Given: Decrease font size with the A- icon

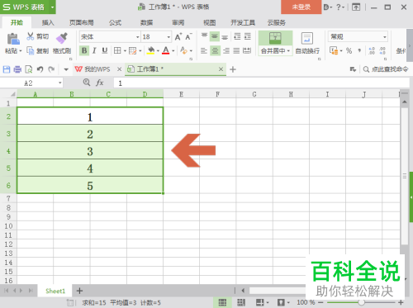Looking at the screenshot, I should [x=188, y=36].
